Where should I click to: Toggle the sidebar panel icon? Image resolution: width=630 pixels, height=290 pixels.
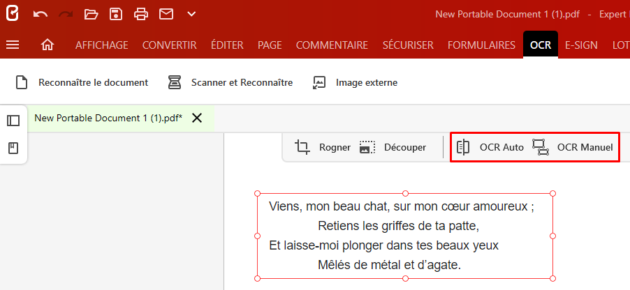click(13, 121)
